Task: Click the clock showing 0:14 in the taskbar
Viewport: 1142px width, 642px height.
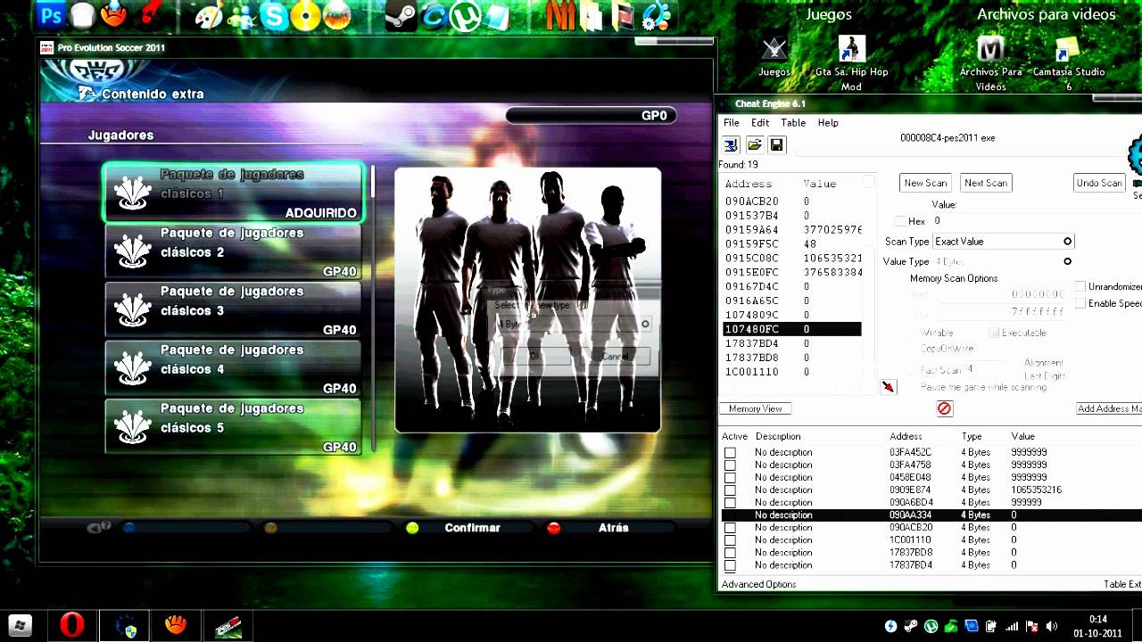Action: point(1097,620)
